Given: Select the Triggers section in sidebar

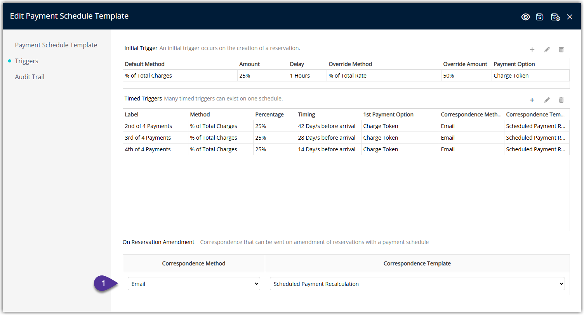Looking at the screenshot, I should pos(26,61).
